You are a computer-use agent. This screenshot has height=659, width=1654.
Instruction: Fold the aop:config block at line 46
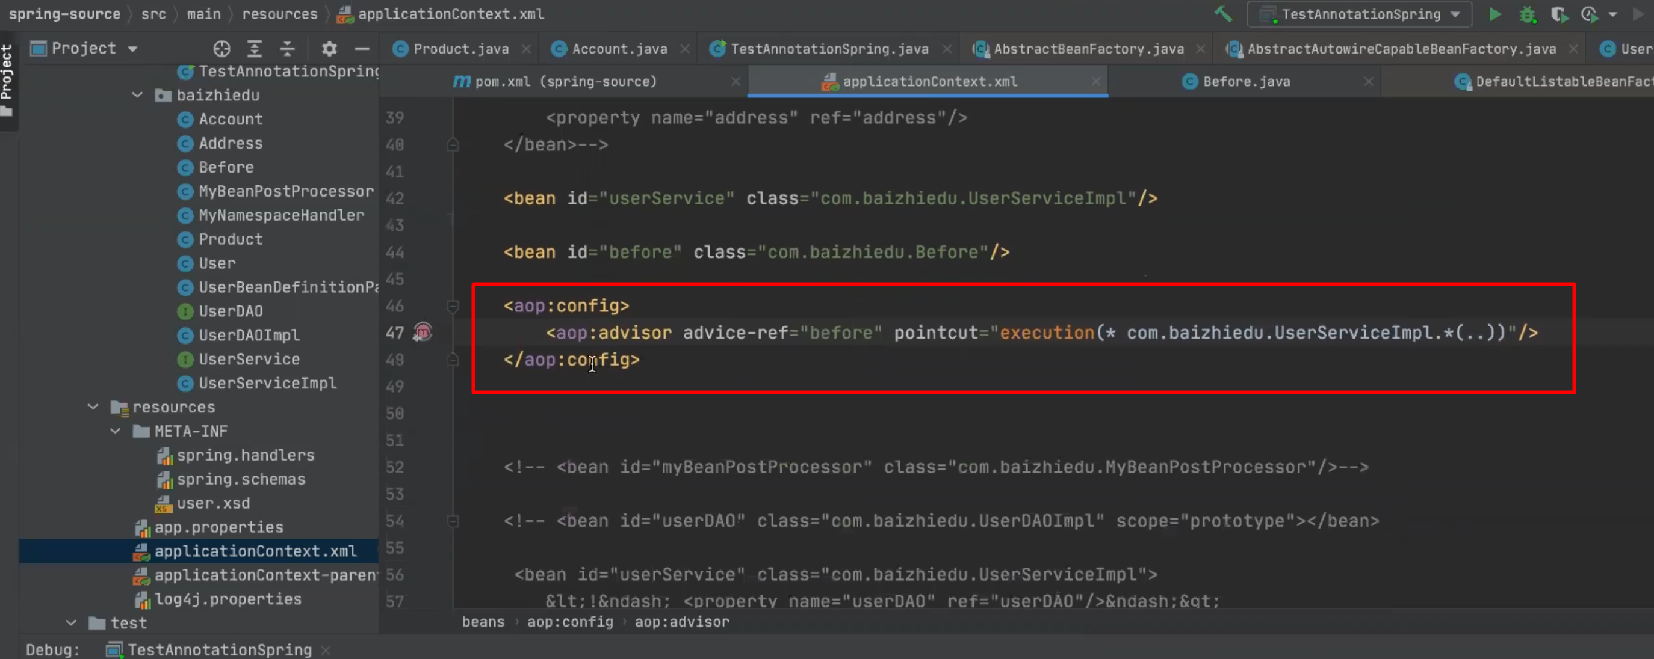click(x=453, y=306)
